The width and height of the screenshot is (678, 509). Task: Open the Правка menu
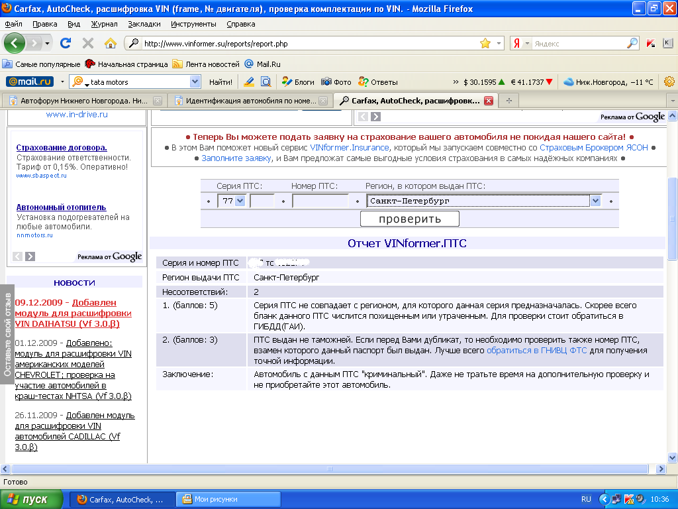(44, 24)
